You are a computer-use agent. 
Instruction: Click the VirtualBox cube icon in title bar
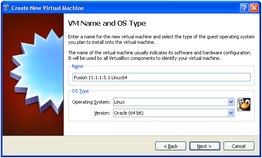point(6,8)
